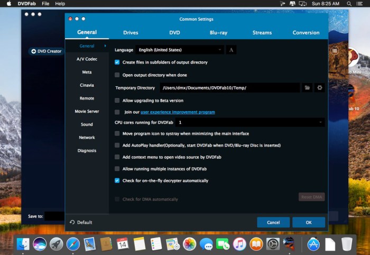The height and width of the screenshot is (255, 370).
Task: Browse for temporary directory with folder icon
Action: pyautogui.click(x=307, y=88)
